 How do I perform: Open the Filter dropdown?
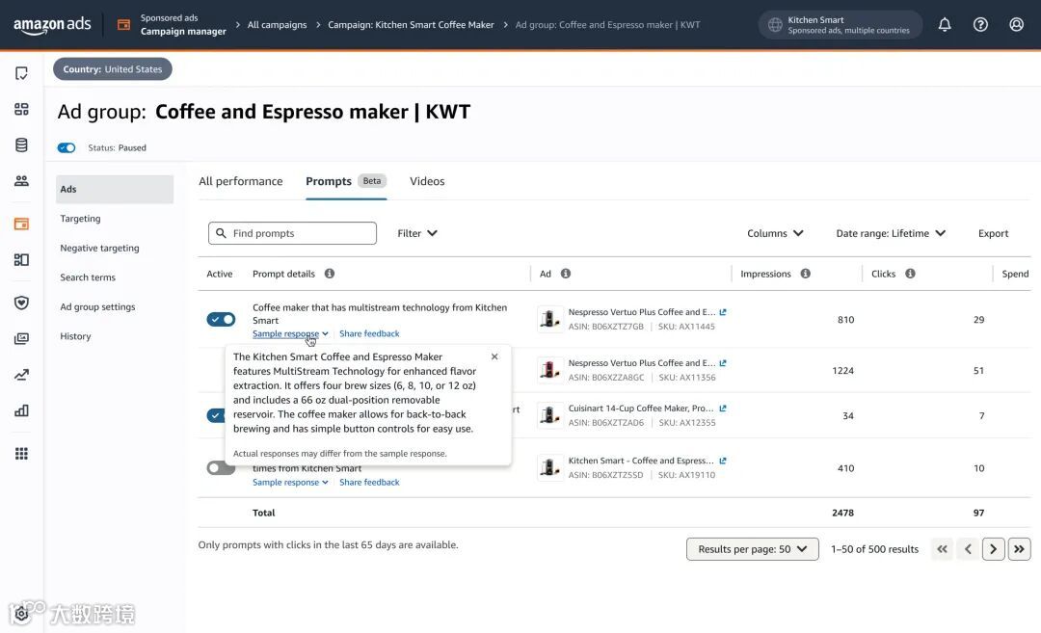(417, 233)
